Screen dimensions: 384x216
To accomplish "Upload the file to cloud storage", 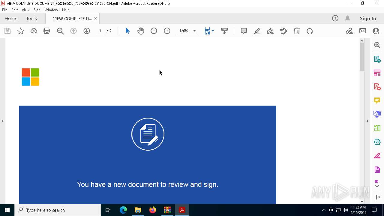I will pos(34,31).
